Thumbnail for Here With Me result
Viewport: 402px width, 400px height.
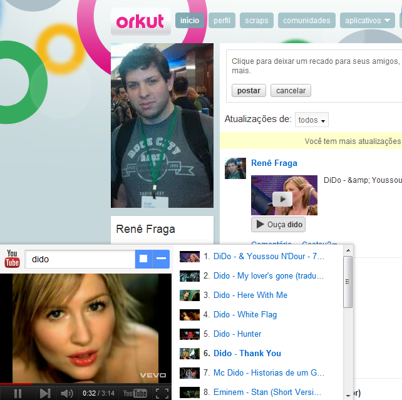tap(190, 295)
